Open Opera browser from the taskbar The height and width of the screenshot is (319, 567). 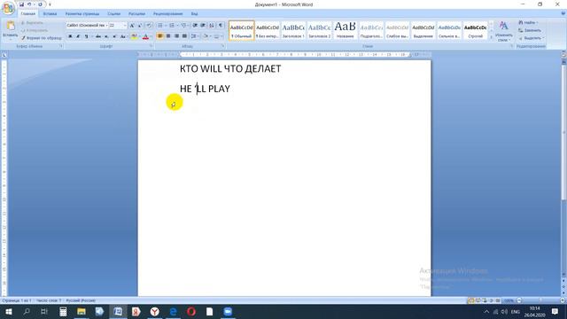(191, 311)
